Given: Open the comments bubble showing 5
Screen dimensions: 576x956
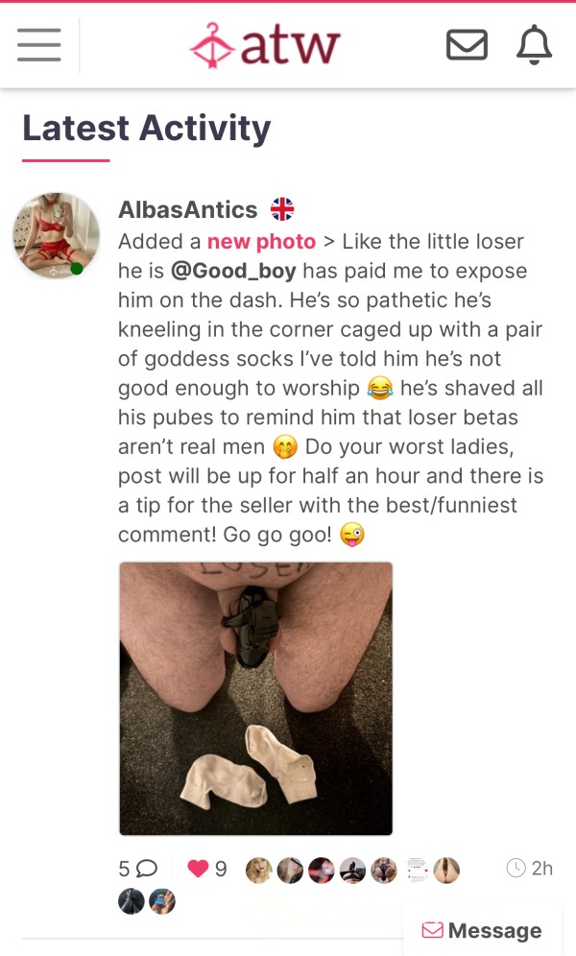Looking at the screenshot, I should [138, 869].
